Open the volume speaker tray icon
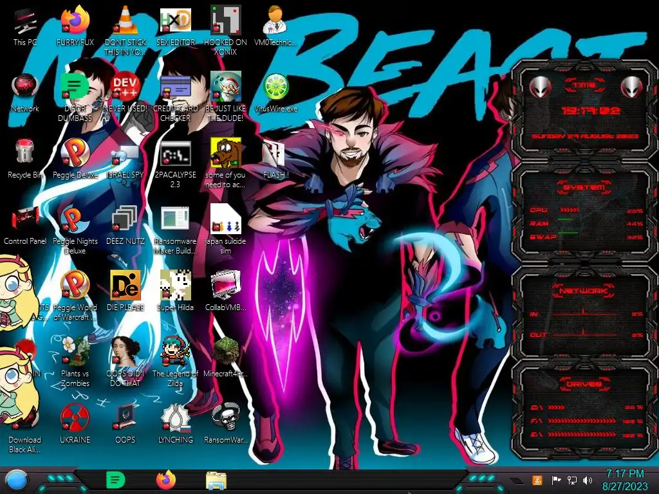This screenshot has width=659, height=494. pos(588,480)
